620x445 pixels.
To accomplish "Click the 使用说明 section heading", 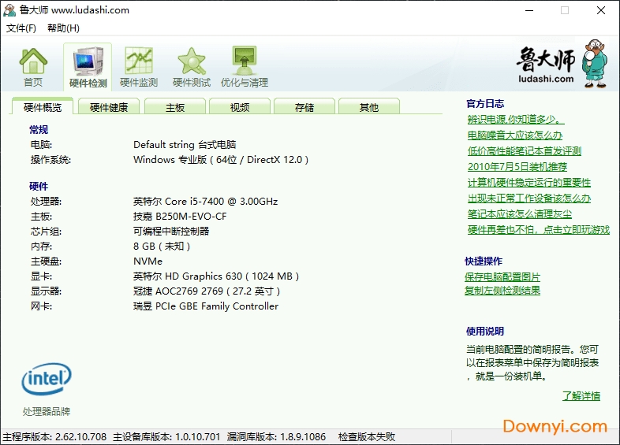I will pyautogui.click(x=485, y=332).
